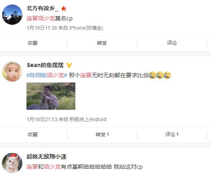
Task: Click 评论 under the first post
Action: (172, 43)
